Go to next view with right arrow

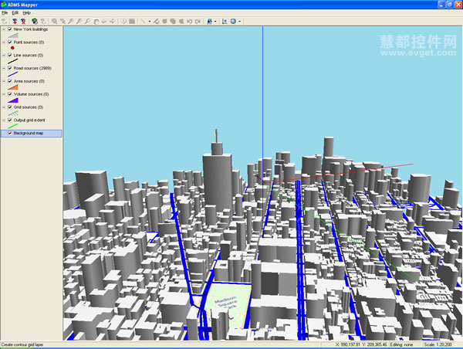point(112,22)
